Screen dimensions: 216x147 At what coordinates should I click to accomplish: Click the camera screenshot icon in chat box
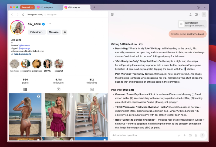(190, 135)
